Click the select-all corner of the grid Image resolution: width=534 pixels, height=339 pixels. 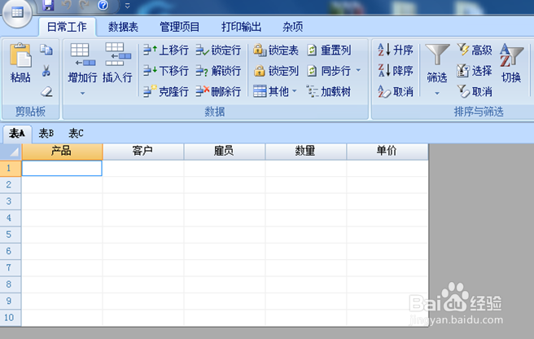(11, 152)
